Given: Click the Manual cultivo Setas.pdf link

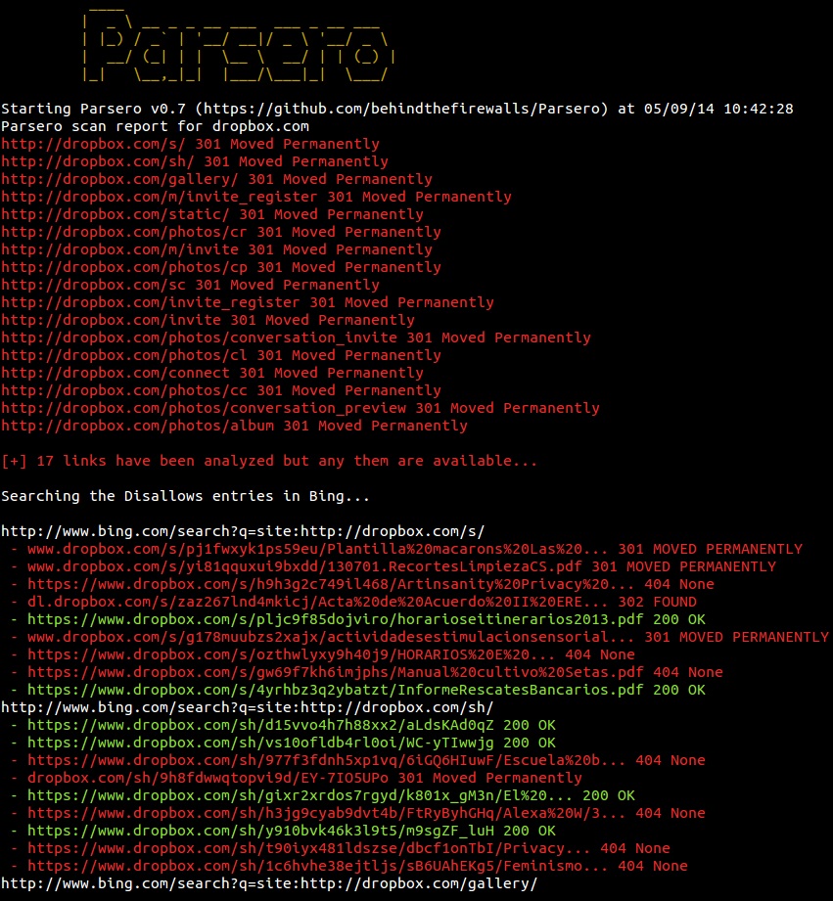Looking at the screenshot, I should tap(336, 672).
